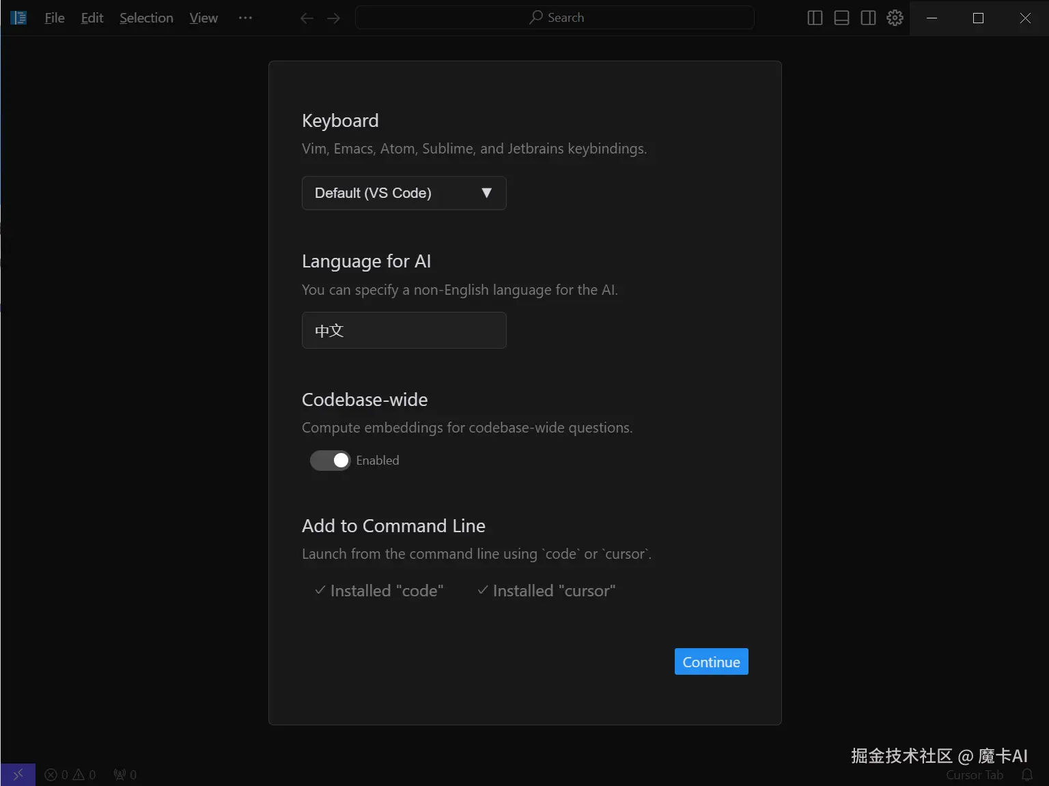
Task: Toggle the bottom panel layout icon
Action: (841, 18)
